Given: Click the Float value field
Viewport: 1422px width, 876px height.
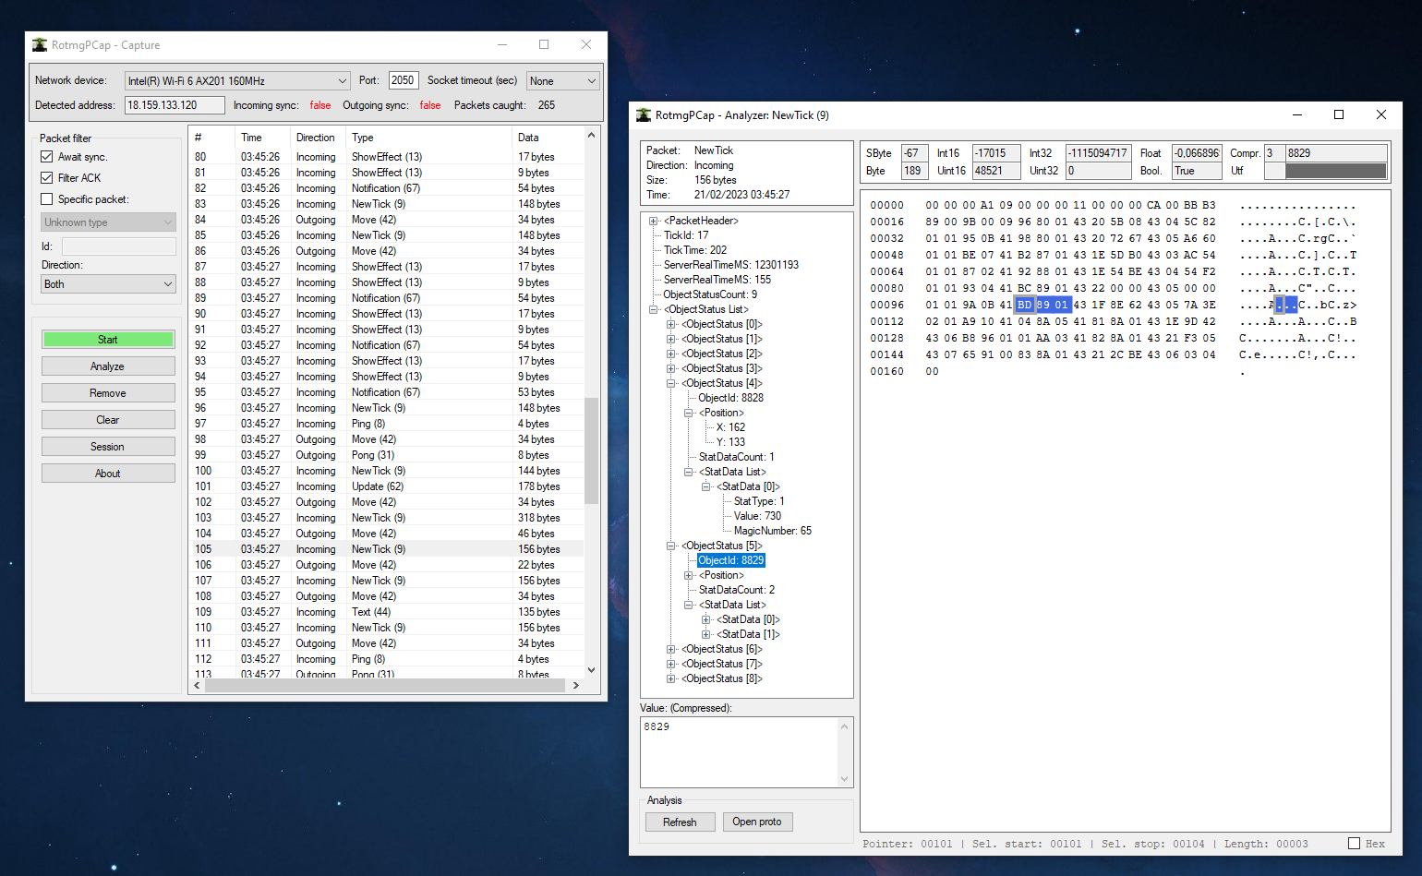Looking at the screenshot, I should [x=1197, y=153].
